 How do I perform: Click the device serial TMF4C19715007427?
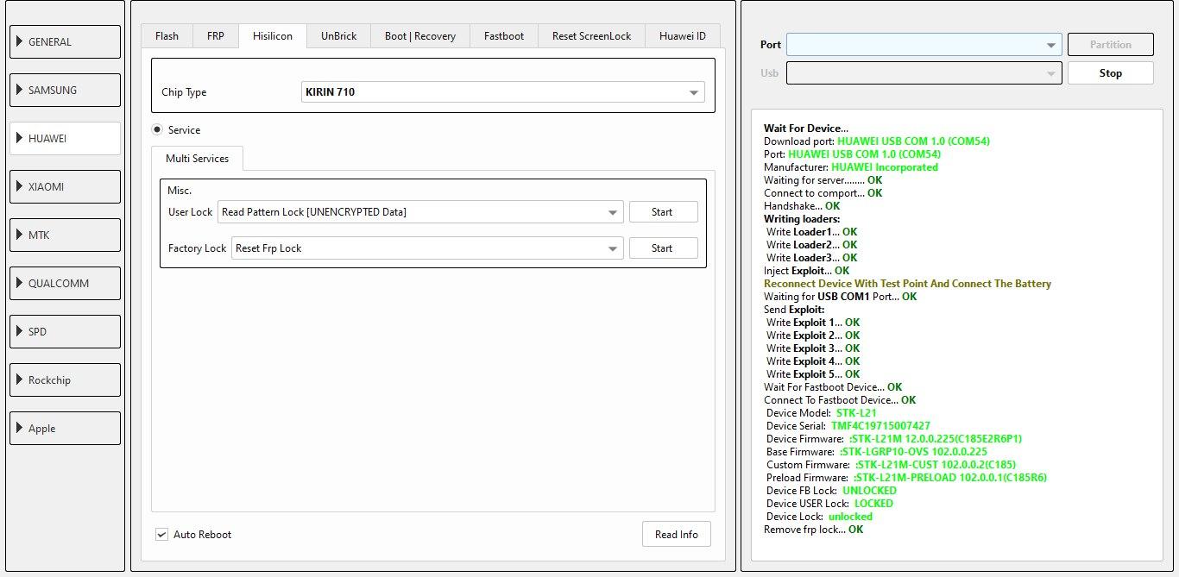click(x=880, y=426)
